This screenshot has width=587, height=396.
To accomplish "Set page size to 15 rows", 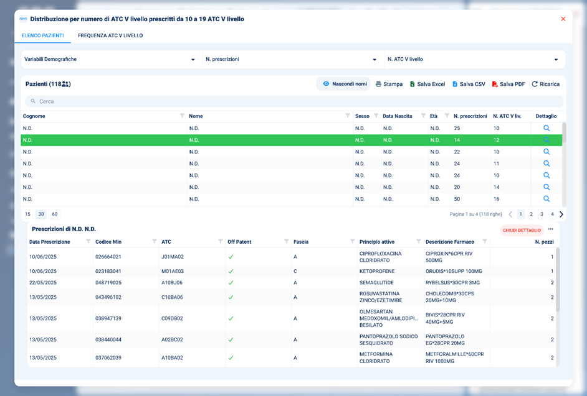I will click(x=27, y=214).
